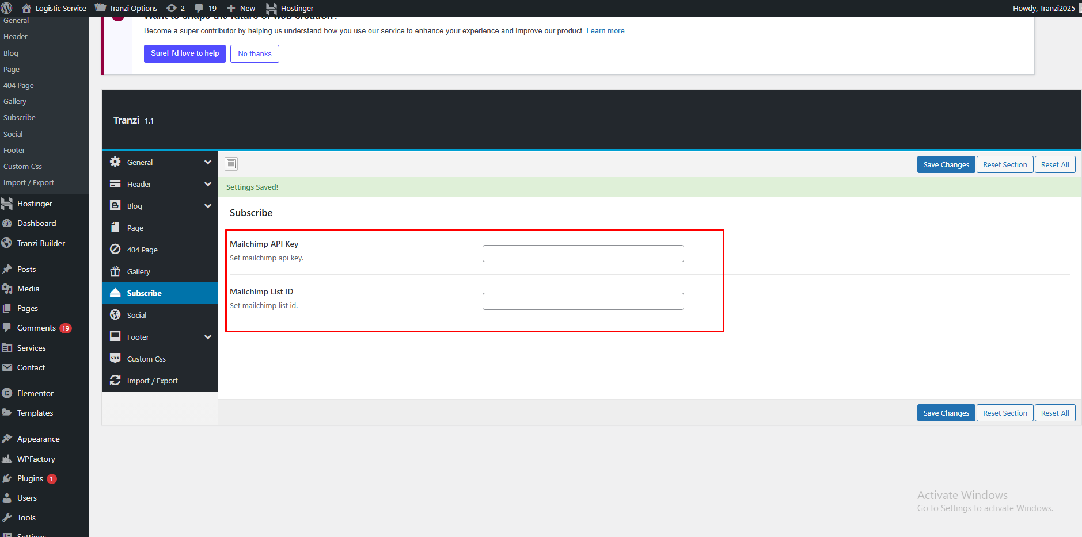
Task: Expand the Header section chevron
Action: click(208, 184)
